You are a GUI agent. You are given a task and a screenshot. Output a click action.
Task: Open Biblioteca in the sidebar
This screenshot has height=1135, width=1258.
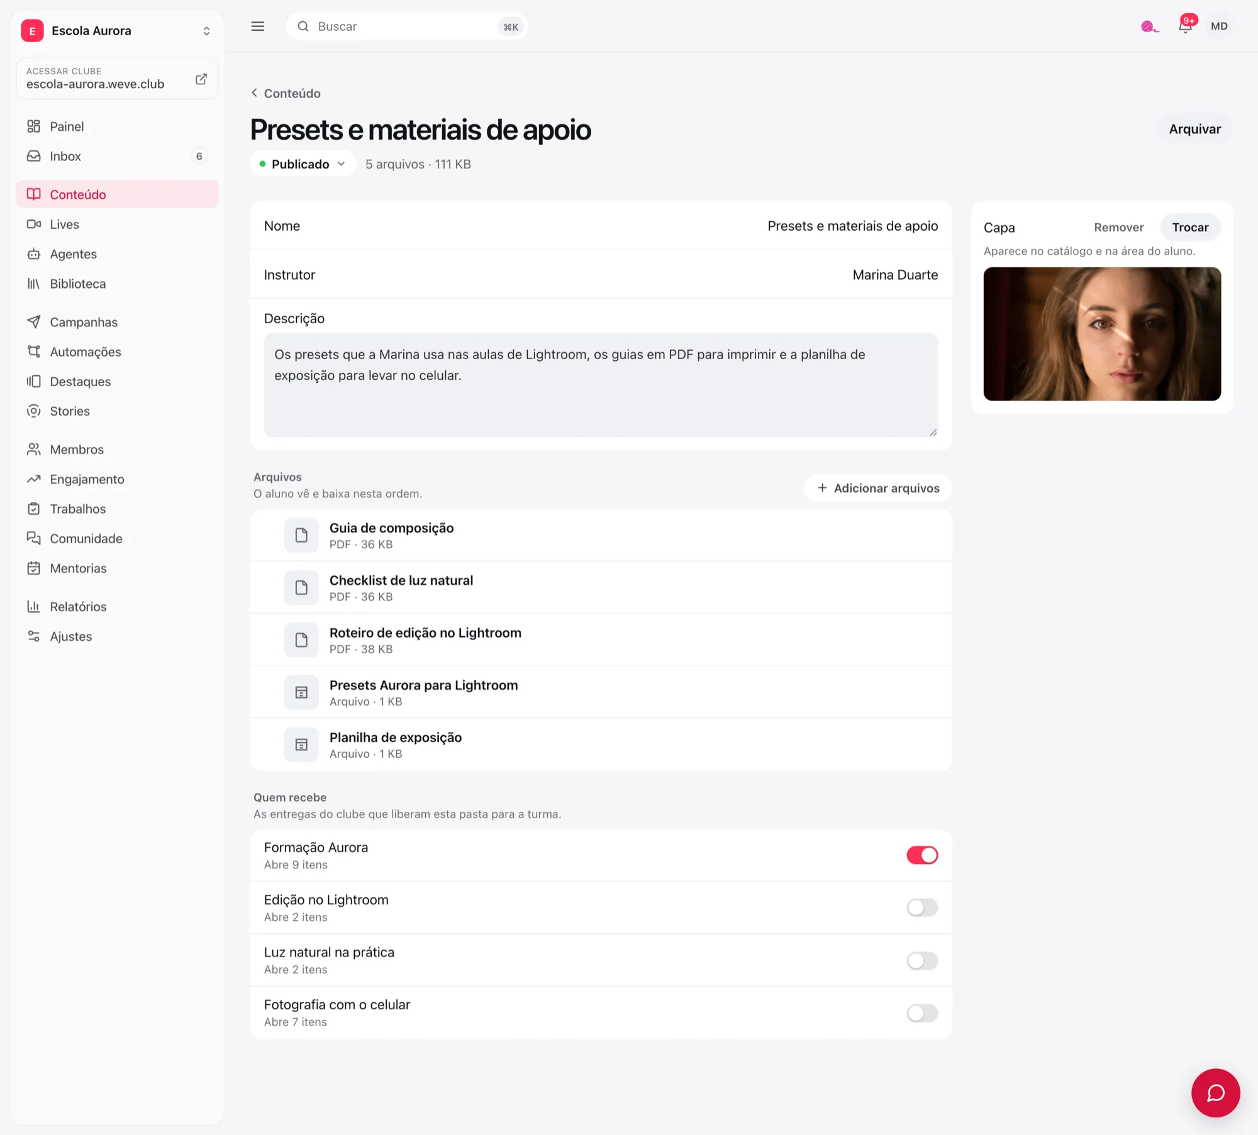pyautogui.click(x=117, y=284)
